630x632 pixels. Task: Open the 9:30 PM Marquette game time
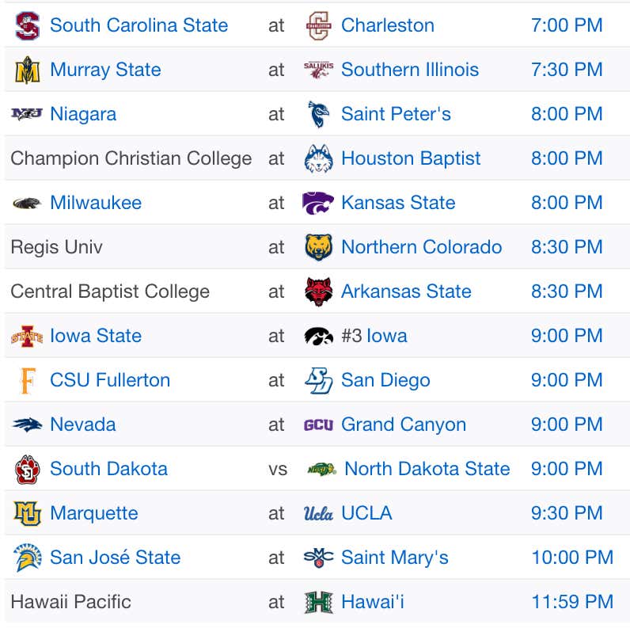[x=567, y=513]
